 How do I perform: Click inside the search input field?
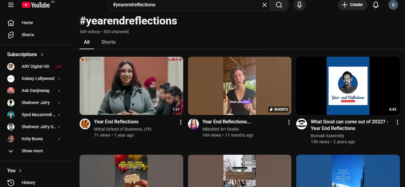click(181, 5)
